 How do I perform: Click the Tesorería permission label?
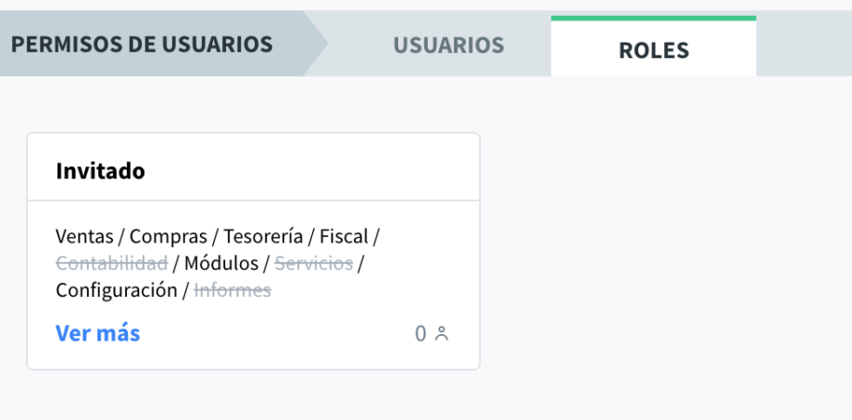point(263,236)
